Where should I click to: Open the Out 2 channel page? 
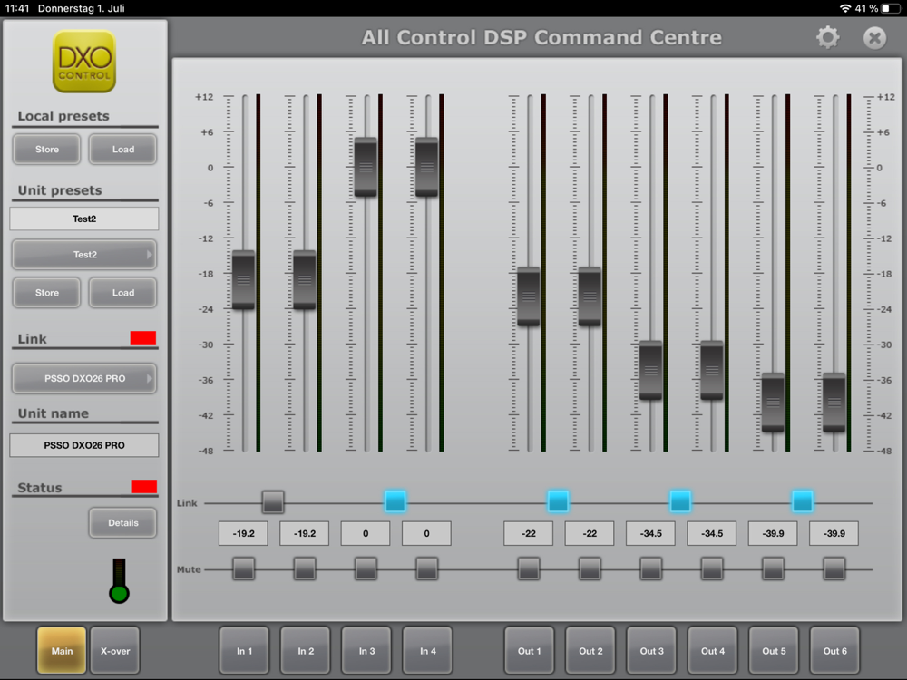(590, 650)
